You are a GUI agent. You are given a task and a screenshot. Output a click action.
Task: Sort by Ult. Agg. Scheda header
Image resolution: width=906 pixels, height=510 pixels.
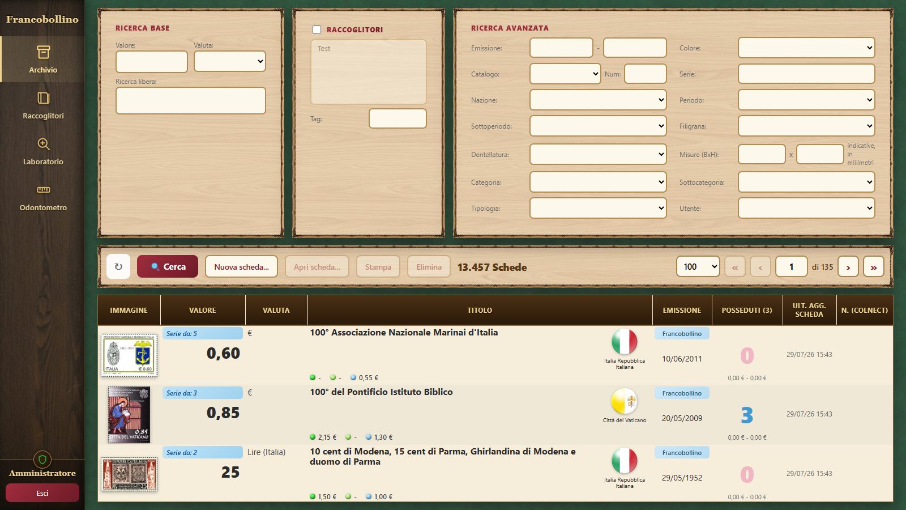click(809, 310)
